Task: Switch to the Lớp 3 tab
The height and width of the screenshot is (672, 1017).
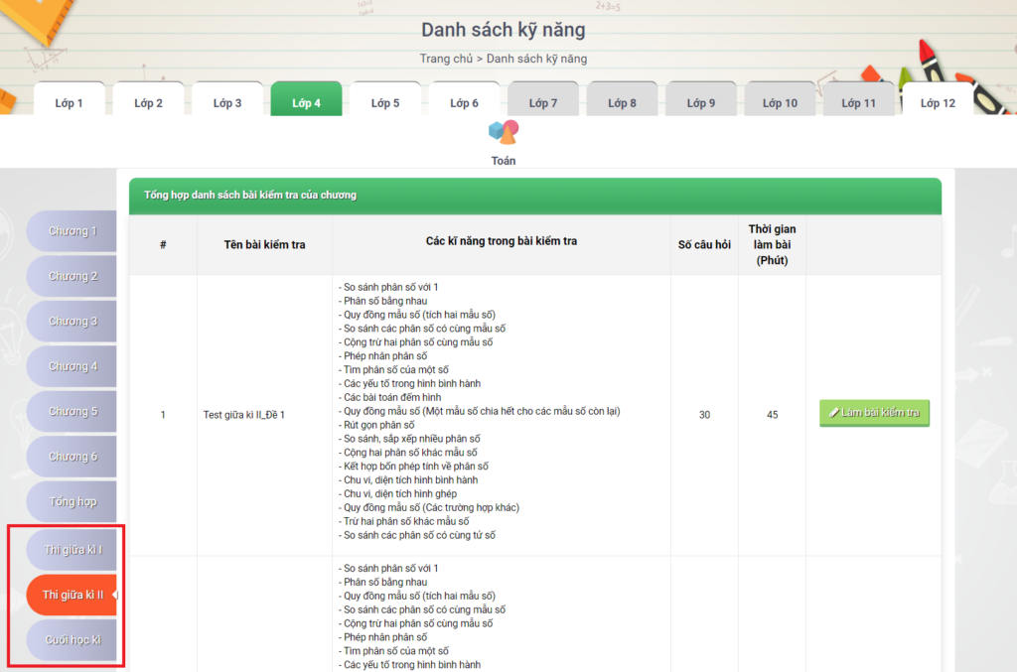Action: [x=227, y=99]
